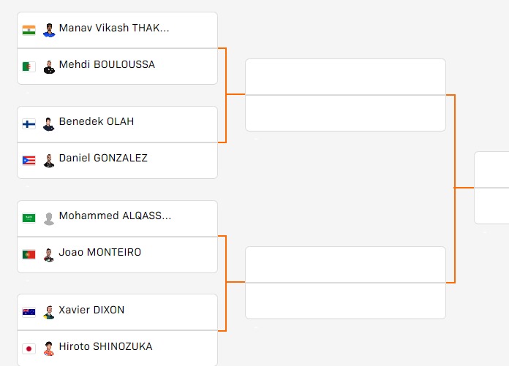Open Joao MONTEIRO player name
This screenshot has width=509, height=366.
(100, 252)
